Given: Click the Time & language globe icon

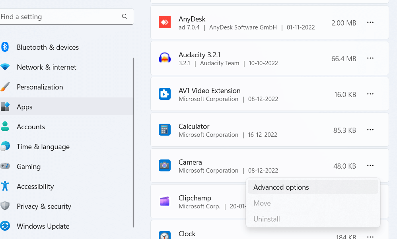Looking at the screenshot, I should pos(5,146).
